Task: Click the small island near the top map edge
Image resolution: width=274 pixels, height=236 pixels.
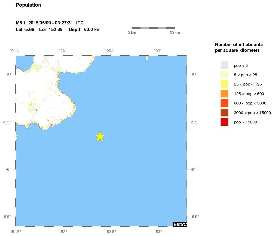Action: click(147, 58)
